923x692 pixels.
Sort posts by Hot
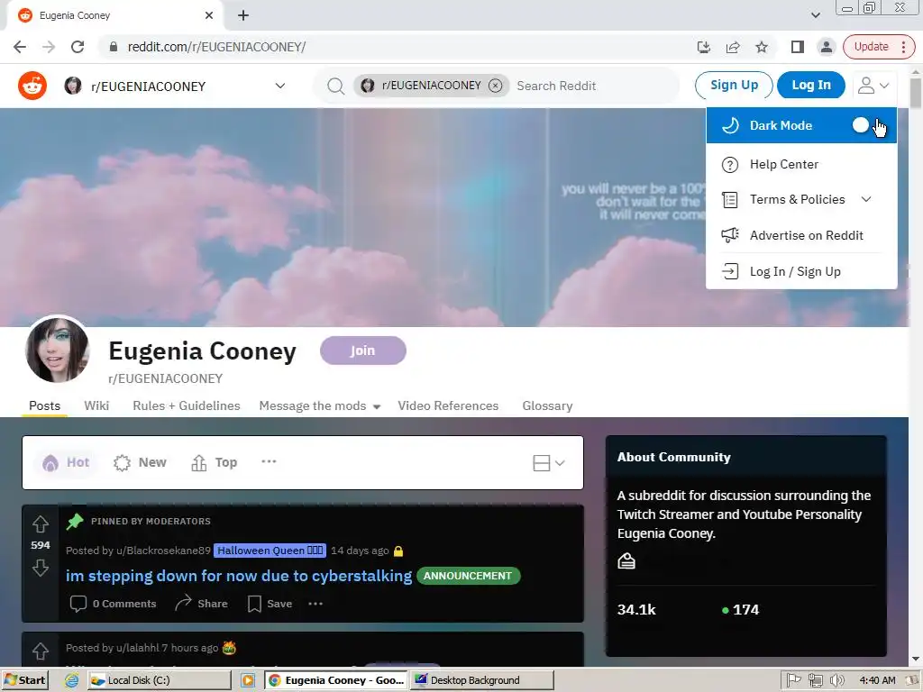(67, 462)
